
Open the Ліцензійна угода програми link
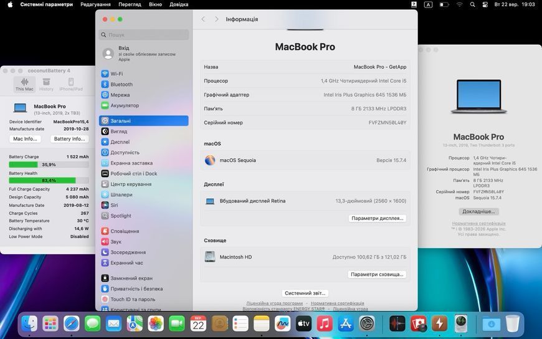pos(275,303)
